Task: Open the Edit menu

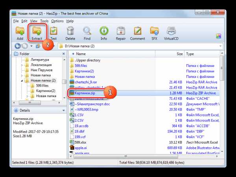Action: tap(24, 21)
